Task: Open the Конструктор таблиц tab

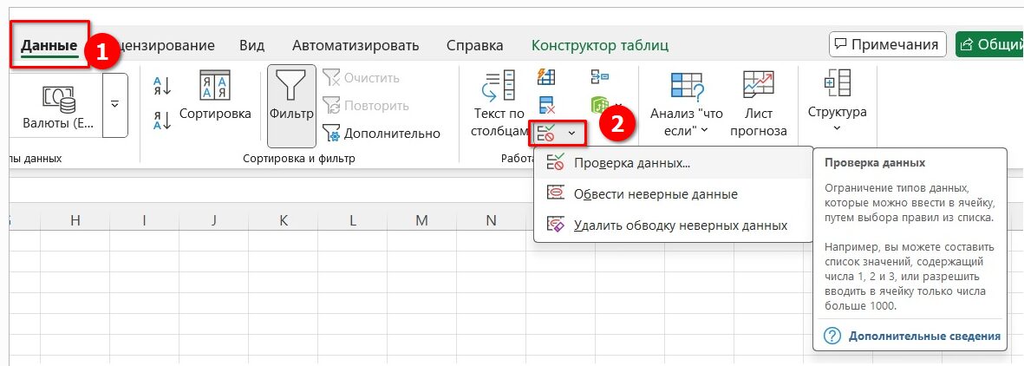Action: (599, 45)
